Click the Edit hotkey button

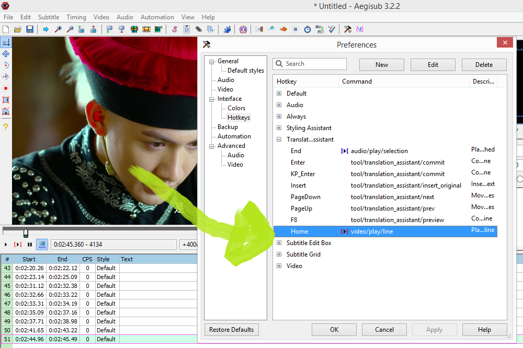433,65
